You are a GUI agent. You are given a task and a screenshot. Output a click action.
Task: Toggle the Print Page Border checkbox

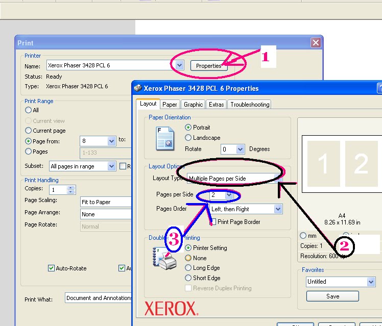(213, 221)
